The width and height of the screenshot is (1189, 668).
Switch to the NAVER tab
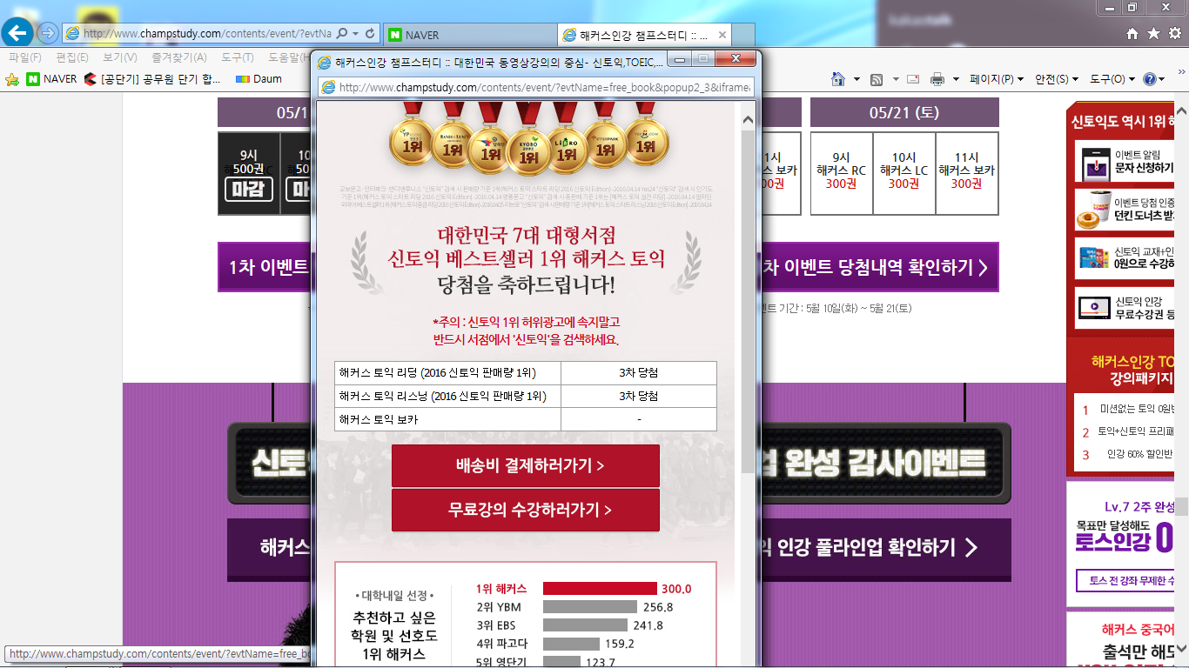469,35
